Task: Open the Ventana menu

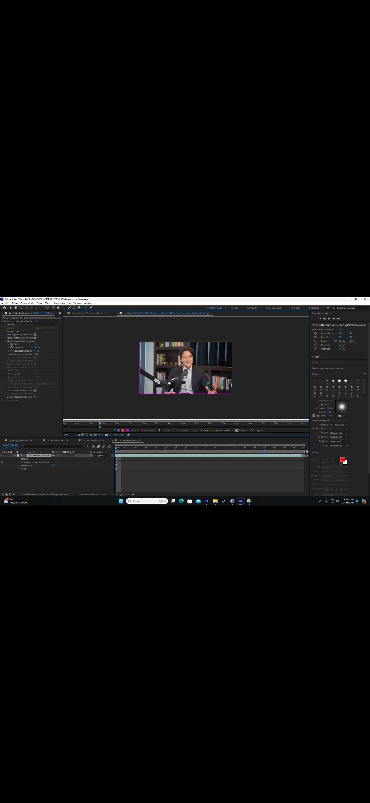Action: [x=77, y=303]
